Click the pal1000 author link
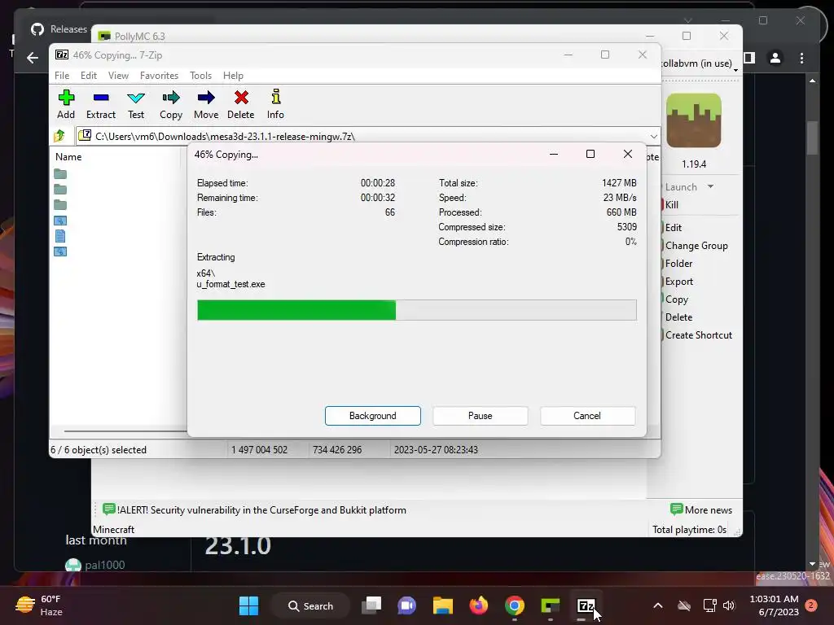 (105, 565)
